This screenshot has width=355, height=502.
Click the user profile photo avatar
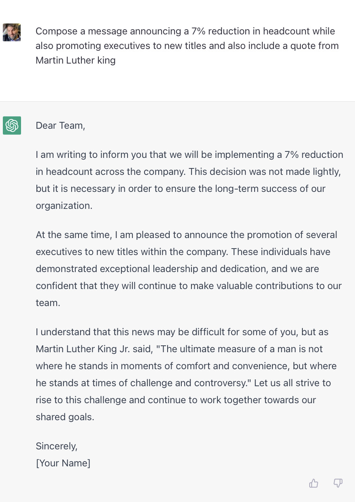click(x=12, y=32)
